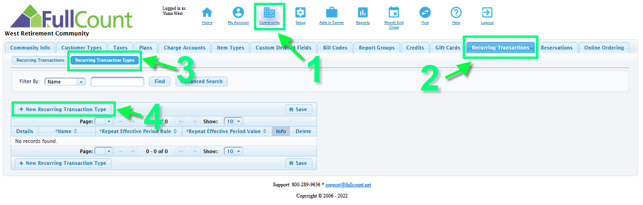The width and height of the screenshot is (643, 205).
Task: Click the Help question mark icon
Action: tap(456, 13)
